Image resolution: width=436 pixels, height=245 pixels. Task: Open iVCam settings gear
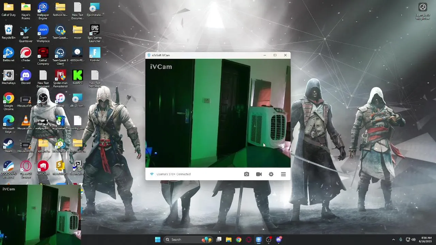point(271,174)
